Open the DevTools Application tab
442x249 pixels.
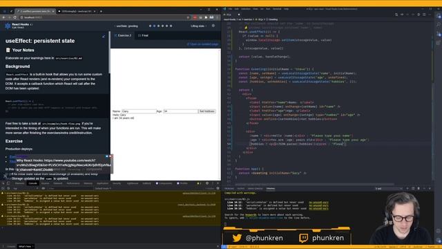102,183
